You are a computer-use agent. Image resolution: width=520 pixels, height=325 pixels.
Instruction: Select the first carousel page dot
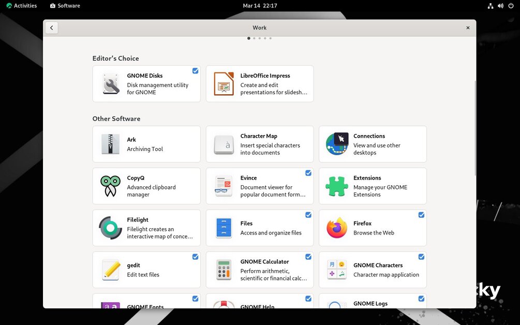pyautogui.click(x=249, y=38)
